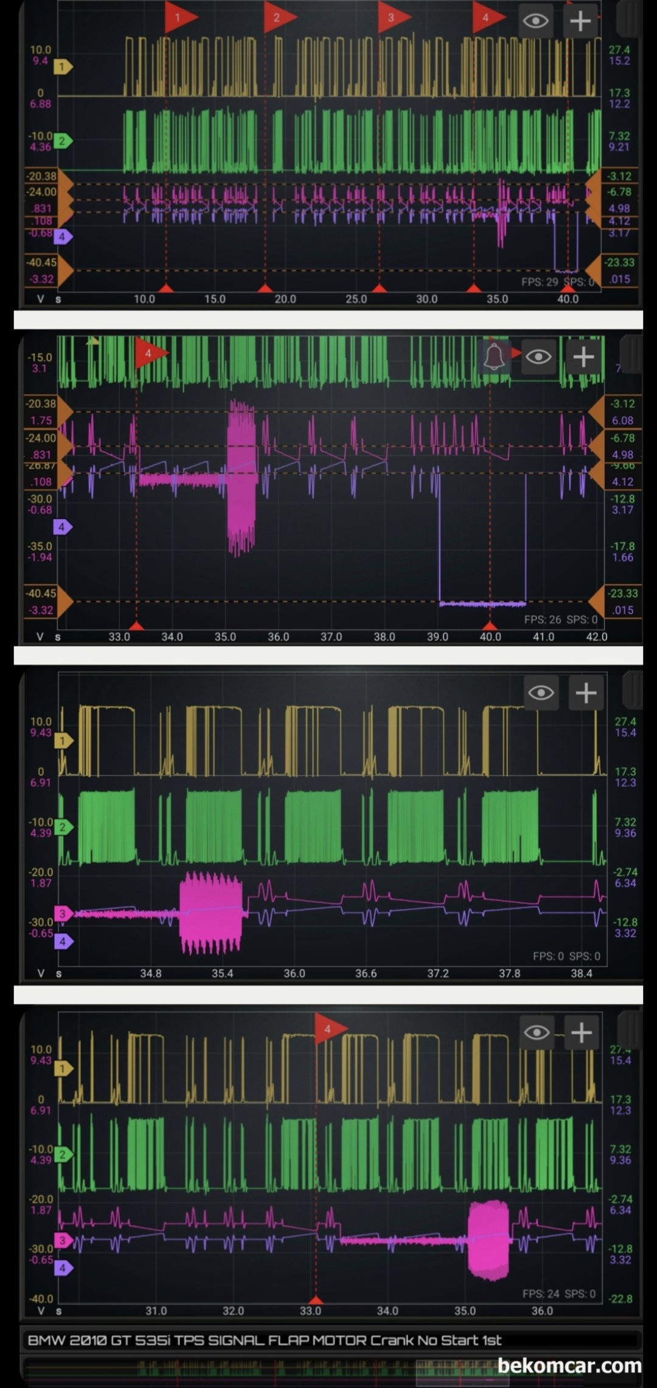Select green channel 2 tag in the 34.8–38.4 s plot
The height and width of the screenshot is (1388, 657).
point(63,827)
